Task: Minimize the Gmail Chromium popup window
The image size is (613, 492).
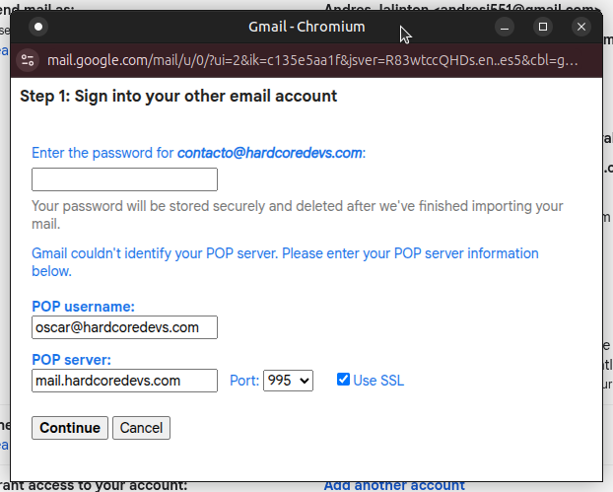Action: click(x=505, y=27)
